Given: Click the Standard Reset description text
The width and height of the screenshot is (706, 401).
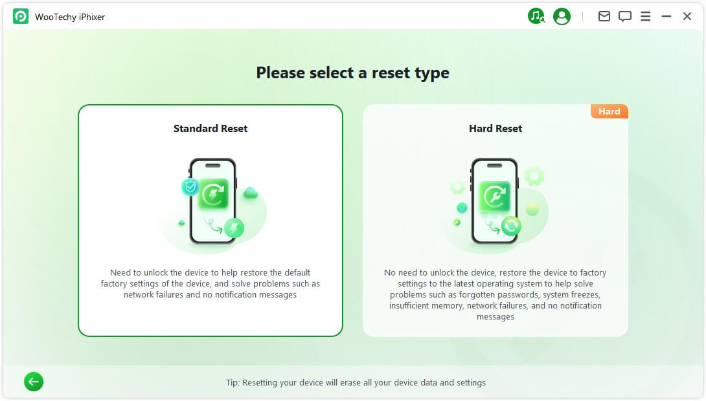Looking at the screenshot, I should point(211,283).
